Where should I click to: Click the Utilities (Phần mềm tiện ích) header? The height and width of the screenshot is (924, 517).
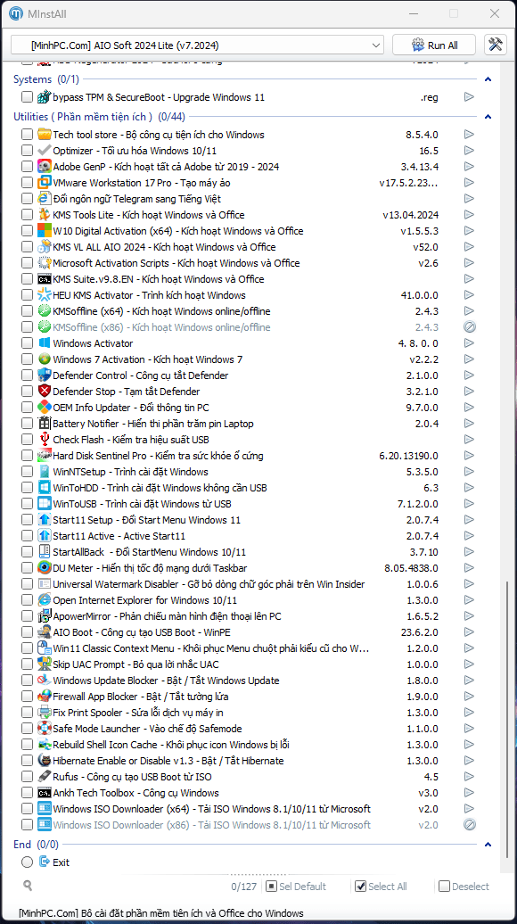tap(101, 117)
